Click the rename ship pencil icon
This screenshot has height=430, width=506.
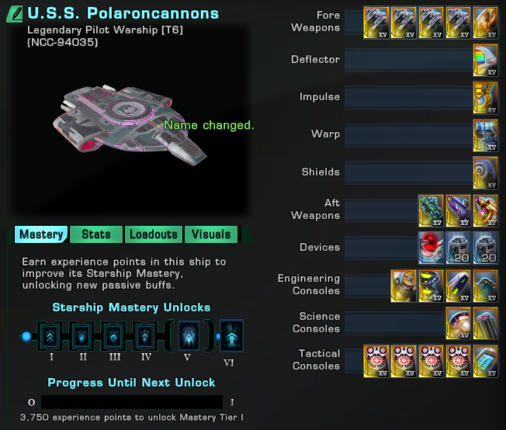15,14
